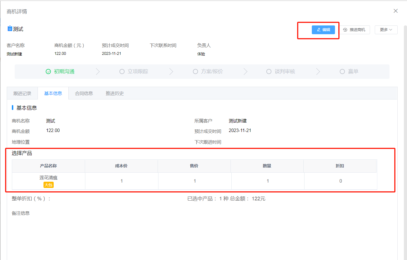Click the 产品名称 column header
The height and width of the screenshot is (260, 407).
tap(48, 166)
